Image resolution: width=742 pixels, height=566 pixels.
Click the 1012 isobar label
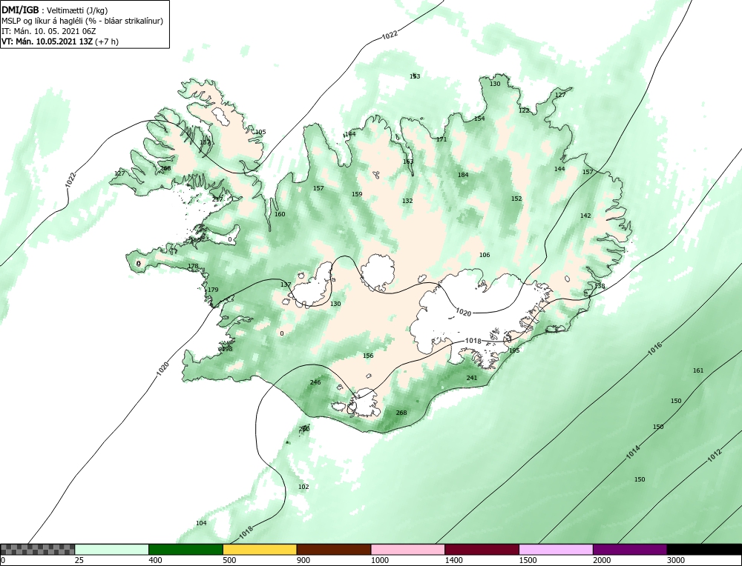pos(715,456)
